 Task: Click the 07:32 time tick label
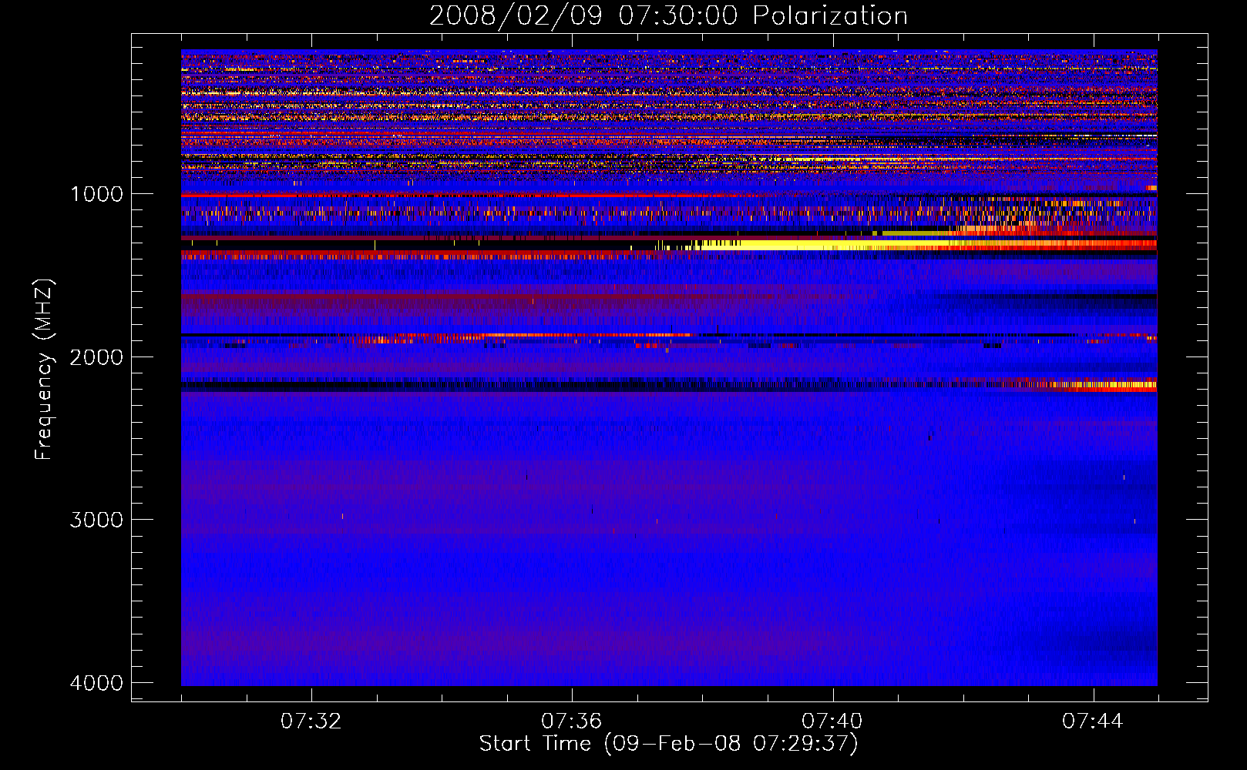(x=311, y=721)
